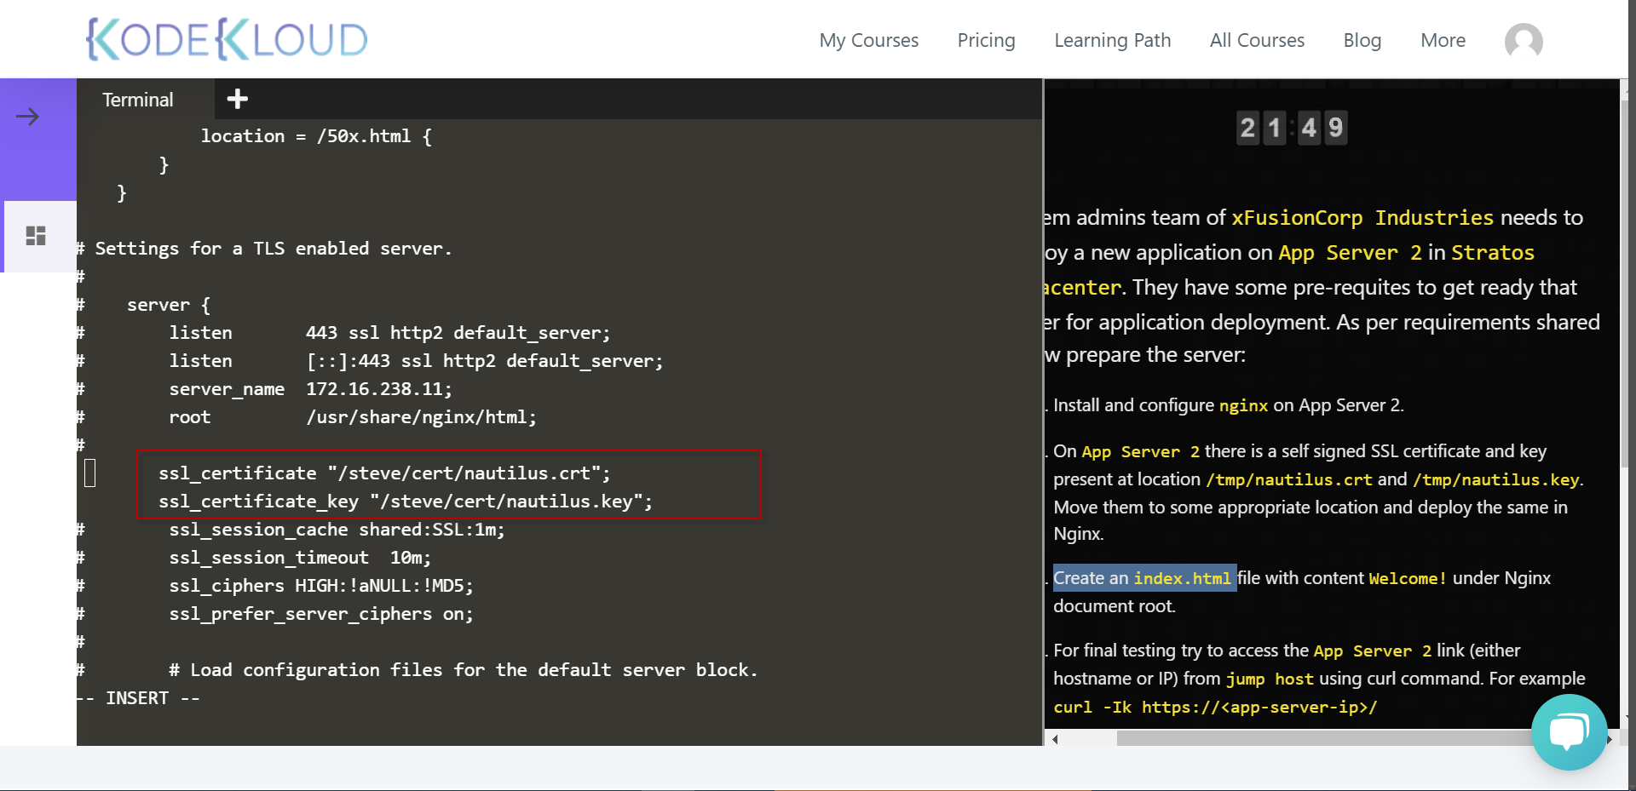Screen dimensions: 1636x791
Task: Click highlighted 'Create an index.html' text
Action: 1144,577
